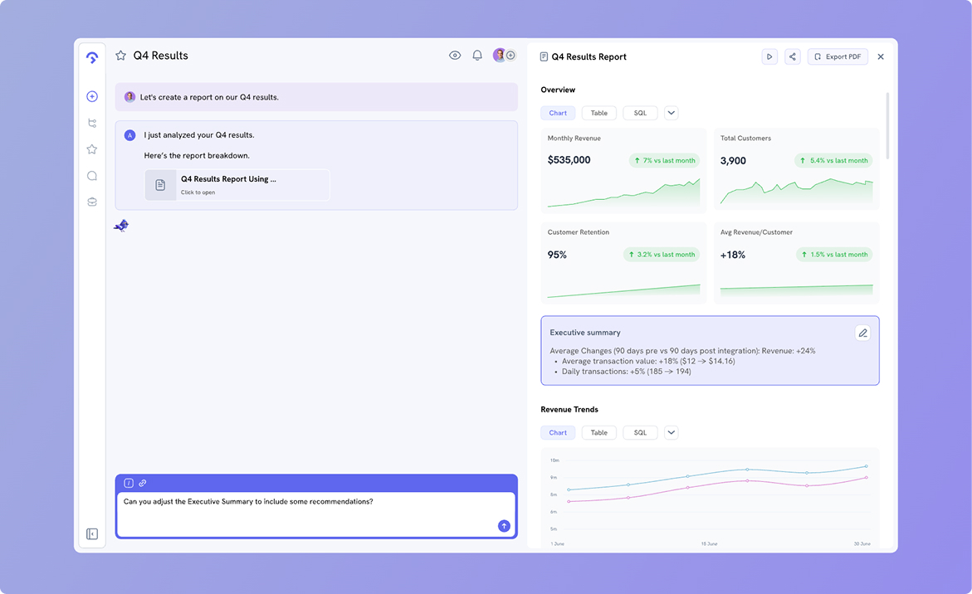Switch Revenue Trends to the SQL tab
972x594 pixels.
640,432
